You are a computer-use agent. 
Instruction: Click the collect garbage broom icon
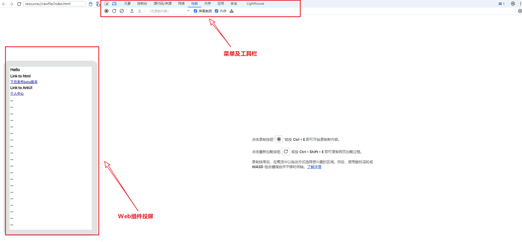[232, 11]
